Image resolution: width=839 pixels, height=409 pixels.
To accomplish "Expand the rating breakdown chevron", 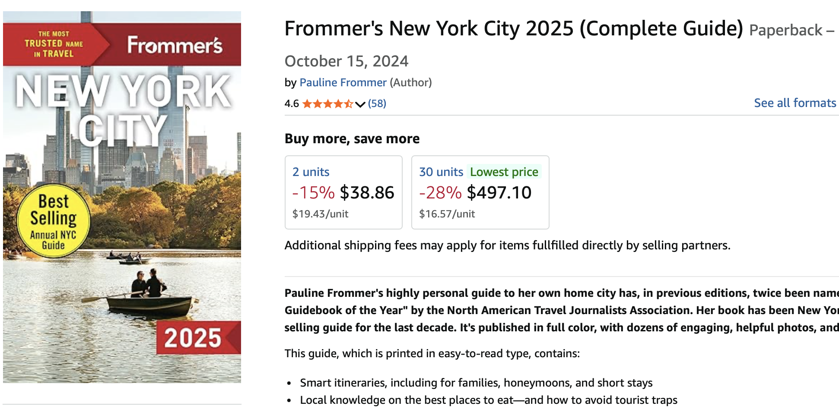I will coord(360,104).
